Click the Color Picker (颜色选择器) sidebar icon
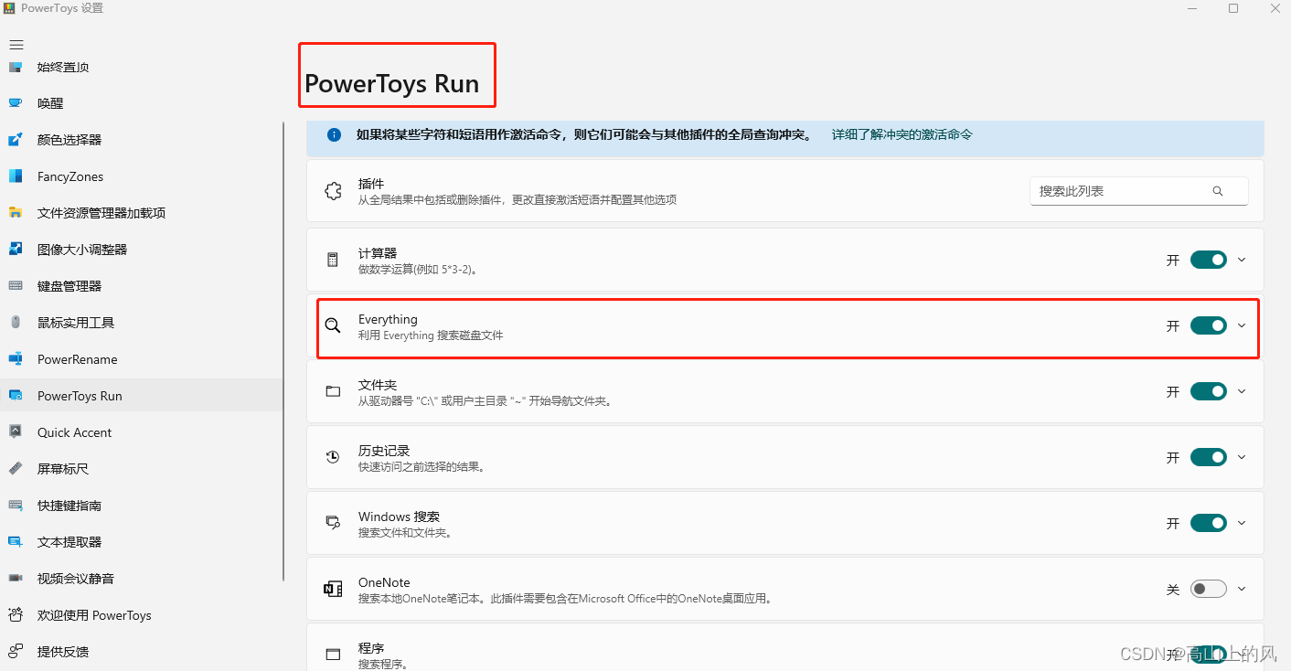This screenshot has width=1291, height=671. click(x=16, y=140)
